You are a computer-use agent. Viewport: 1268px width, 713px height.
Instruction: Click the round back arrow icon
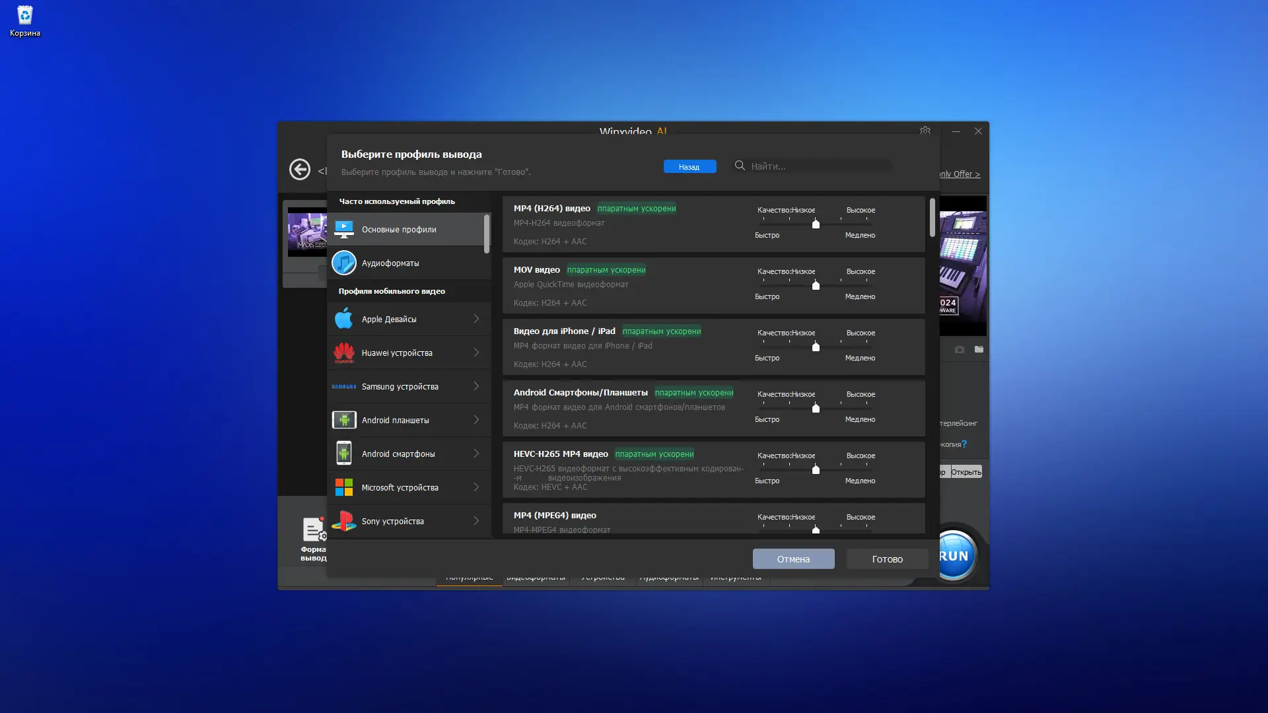(x=299, y=169)
